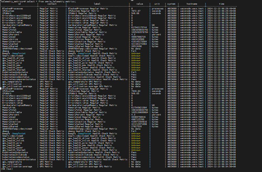Click the MemoryInactive value 410571554816
This screenshot has width=262, height=172.
point(139,122)
